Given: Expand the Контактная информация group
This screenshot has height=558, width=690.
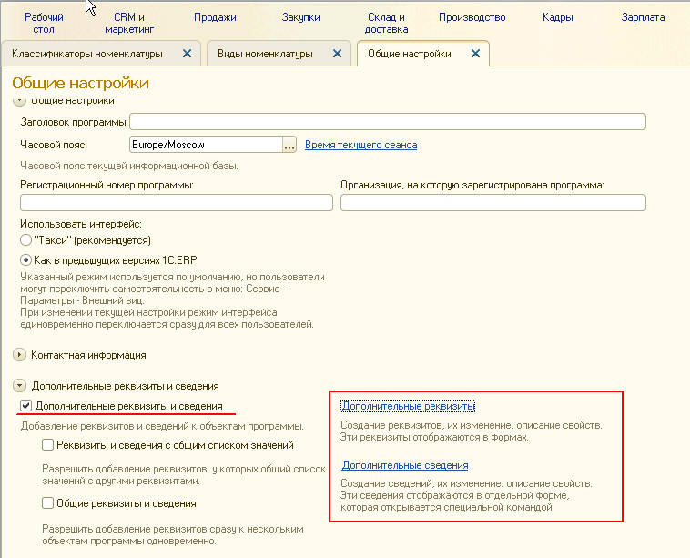Looking at the screenshot, I should coord(19,355).
